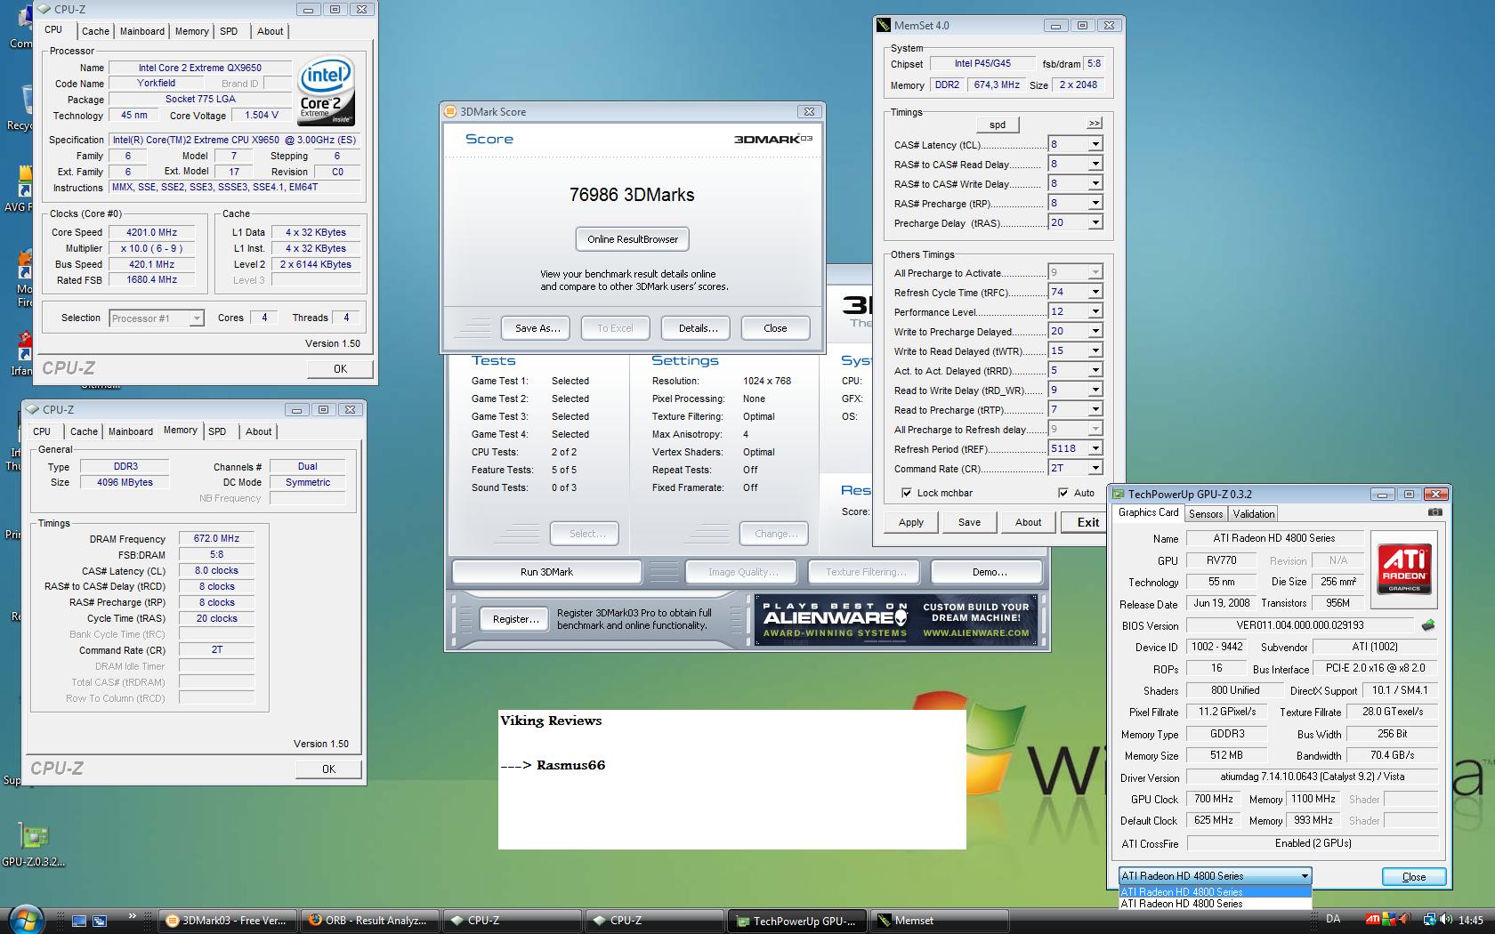Screen dimensions: 1495x934
Task: Click GPU-Z BIOS save chip icon
Action: click(1428, 625)
